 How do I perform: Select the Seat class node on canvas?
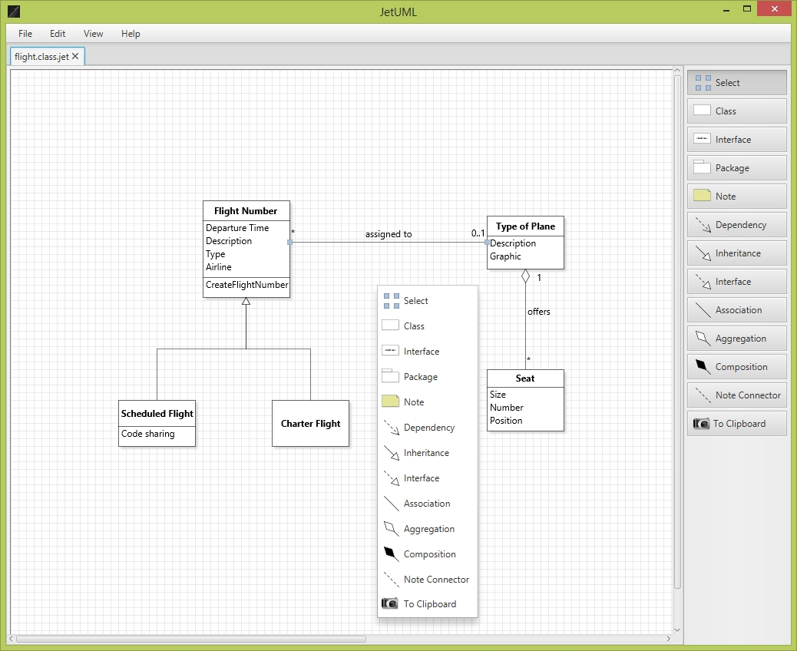[x=525, y=378]
